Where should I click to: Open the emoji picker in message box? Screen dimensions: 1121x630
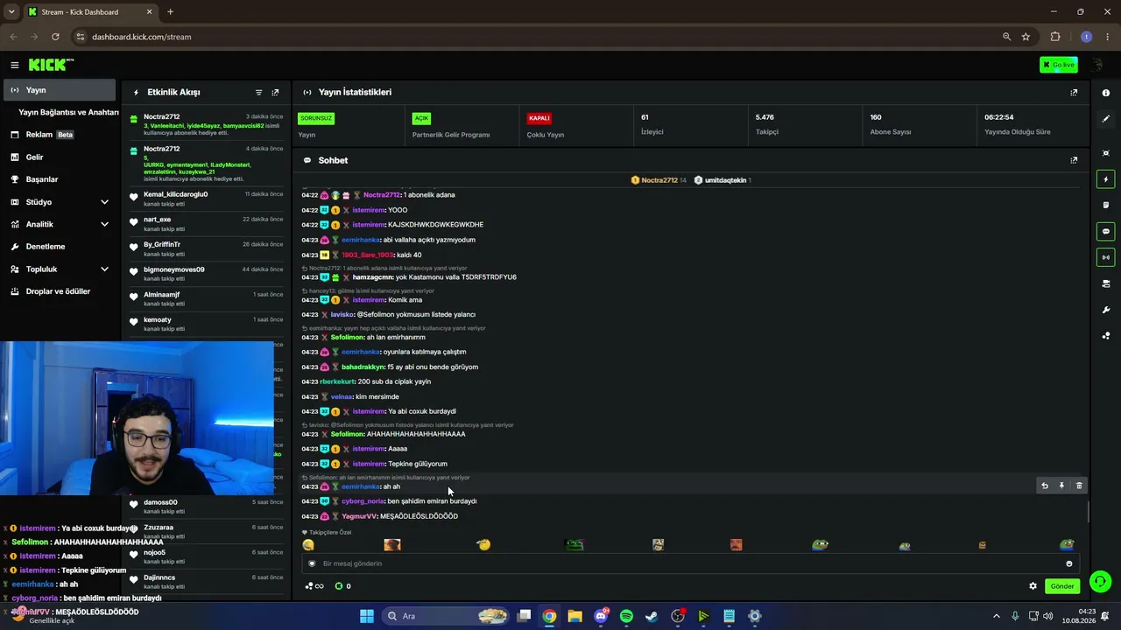tap(1069, 563)
